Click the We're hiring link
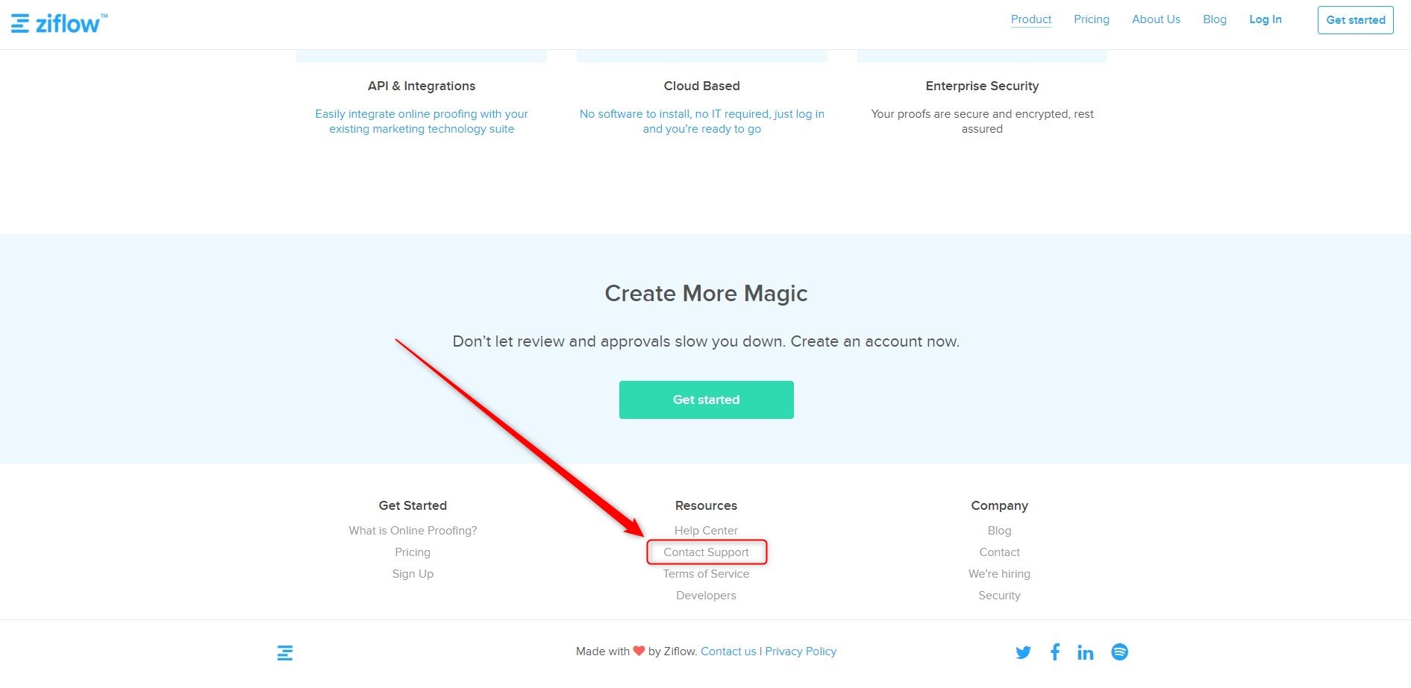 pos(999,574)
